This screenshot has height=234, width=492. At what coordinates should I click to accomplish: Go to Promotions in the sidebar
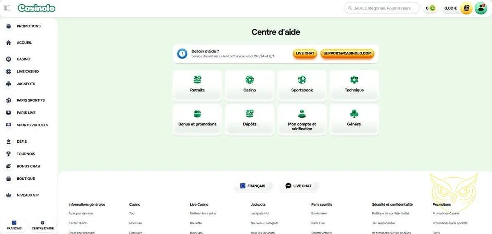28,26
